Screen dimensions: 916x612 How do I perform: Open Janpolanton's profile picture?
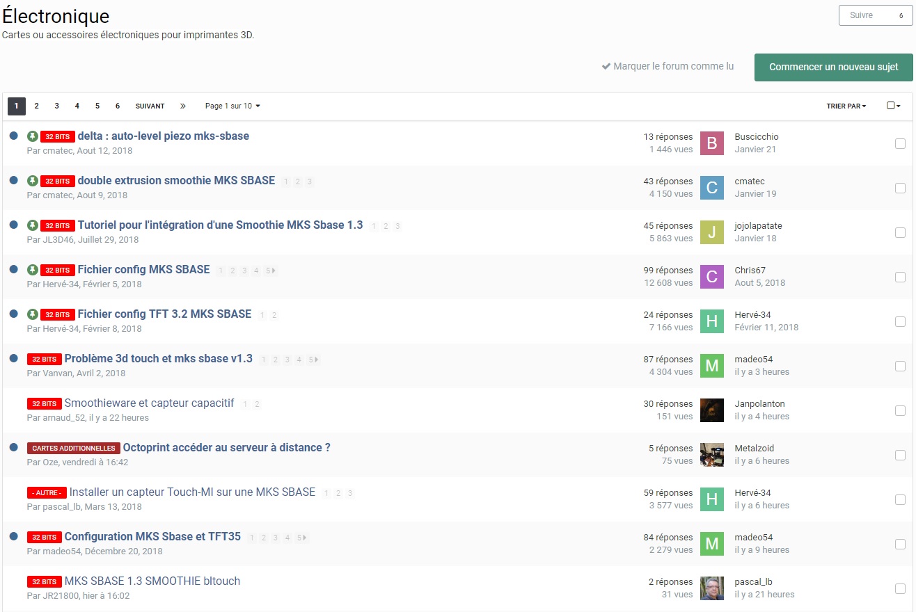[712, 410]
